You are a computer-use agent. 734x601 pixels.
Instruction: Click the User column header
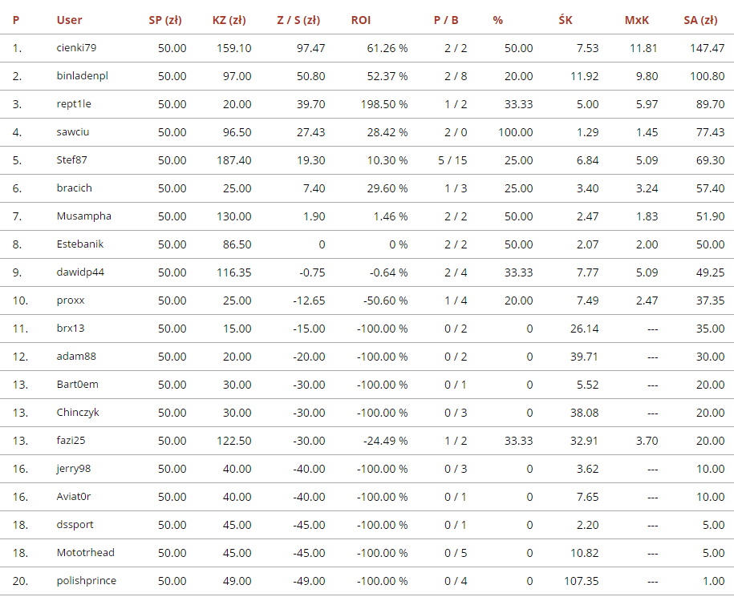tap(69, 20)
